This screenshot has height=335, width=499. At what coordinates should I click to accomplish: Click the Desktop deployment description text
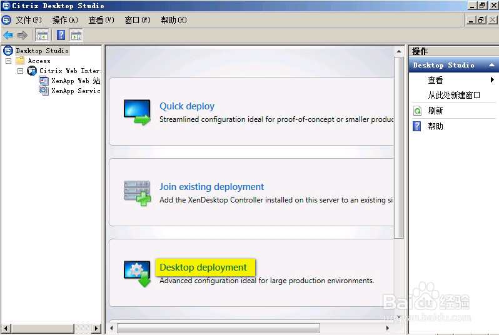pos(266,281)
